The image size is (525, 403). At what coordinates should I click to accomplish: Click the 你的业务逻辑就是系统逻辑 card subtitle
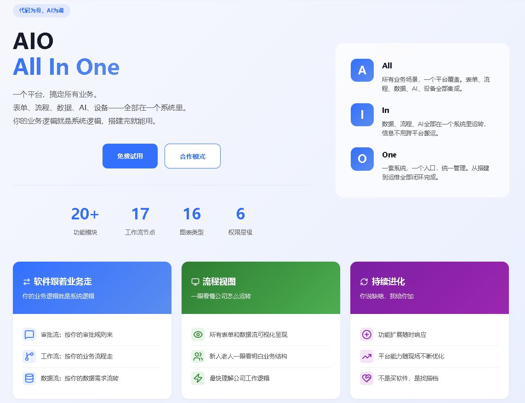58,296
